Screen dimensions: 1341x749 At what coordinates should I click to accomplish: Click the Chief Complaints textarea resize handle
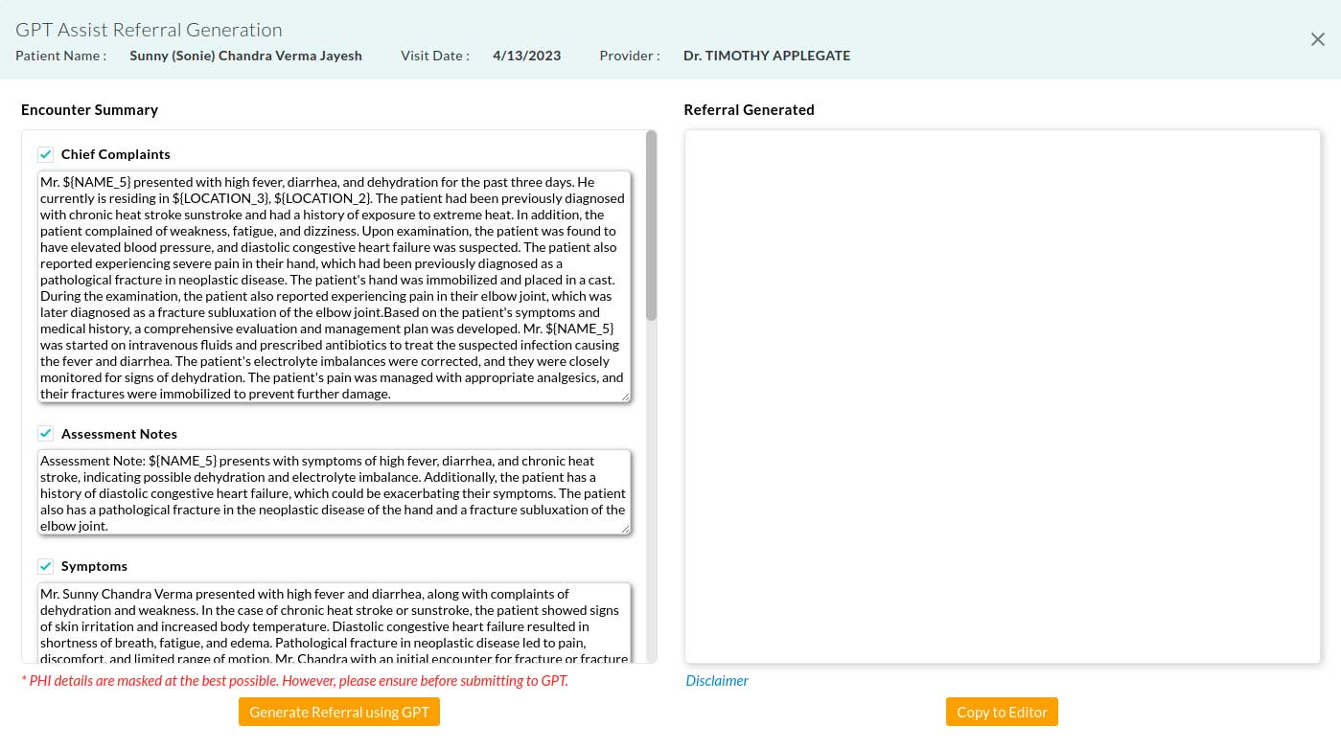click(x=625, y=396)
